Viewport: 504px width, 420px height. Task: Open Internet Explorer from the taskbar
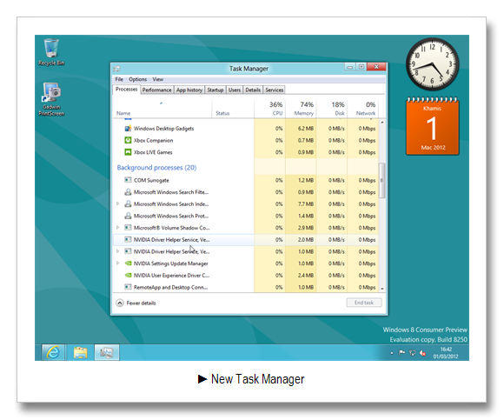pyautogui.click(x=53, y=352)
